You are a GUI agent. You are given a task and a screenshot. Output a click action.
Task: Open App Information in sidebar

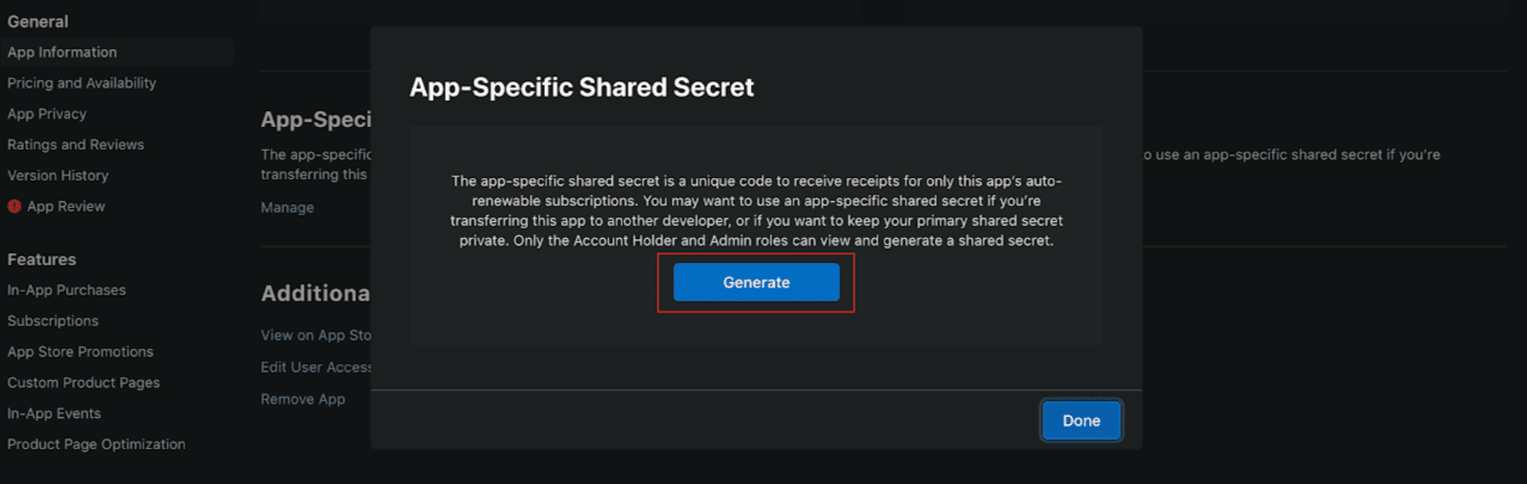pyautogui.click(x=62, y=52)
